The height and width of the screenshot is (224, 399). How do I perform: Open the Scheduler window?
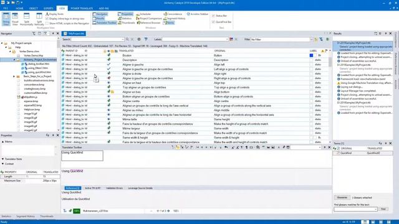(x=144, y=14)
